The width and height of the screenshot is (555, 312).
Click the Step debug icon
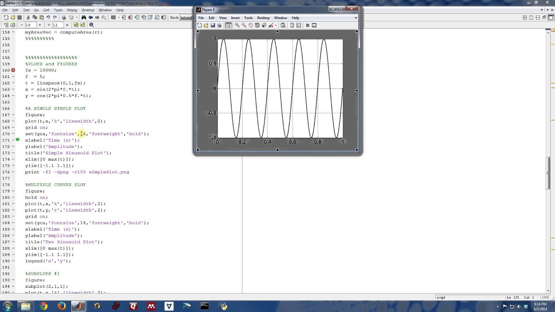[x=137, y=17]
